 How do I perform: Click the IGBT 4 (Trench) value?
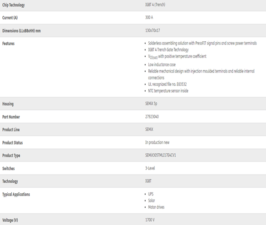[x=155, y=5]
